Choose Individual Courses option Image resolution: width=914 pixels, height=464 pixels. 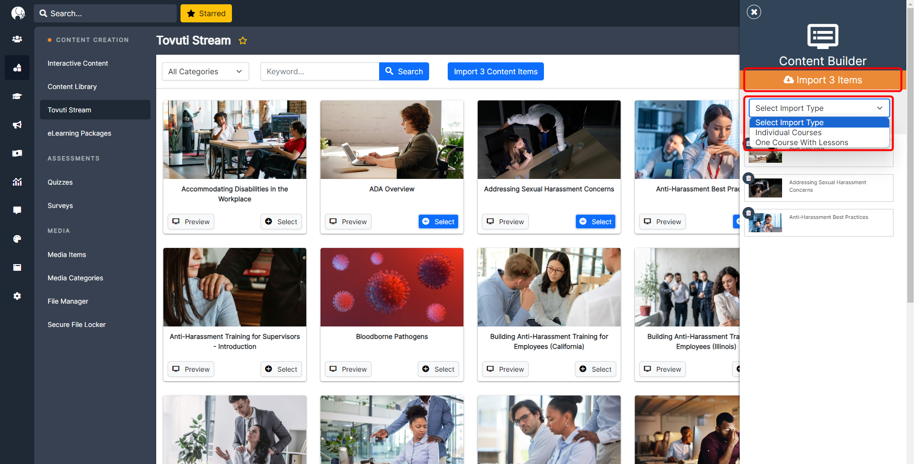[819, 132]
